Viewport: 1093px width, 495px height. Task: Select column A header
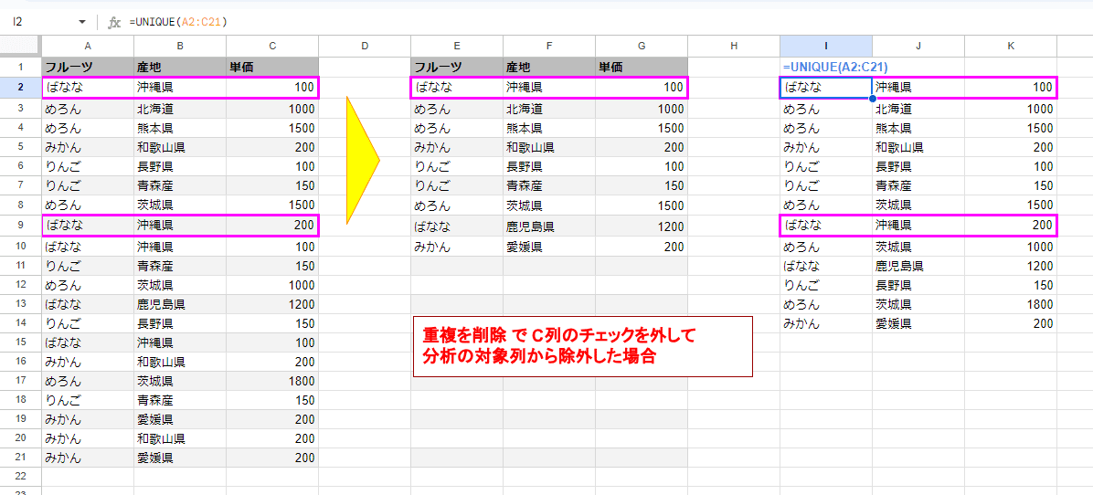pyautogui.click(x=88, y=46)
